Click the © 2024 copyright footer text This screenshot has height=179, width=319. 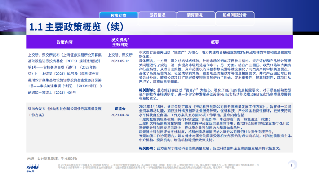159,166
